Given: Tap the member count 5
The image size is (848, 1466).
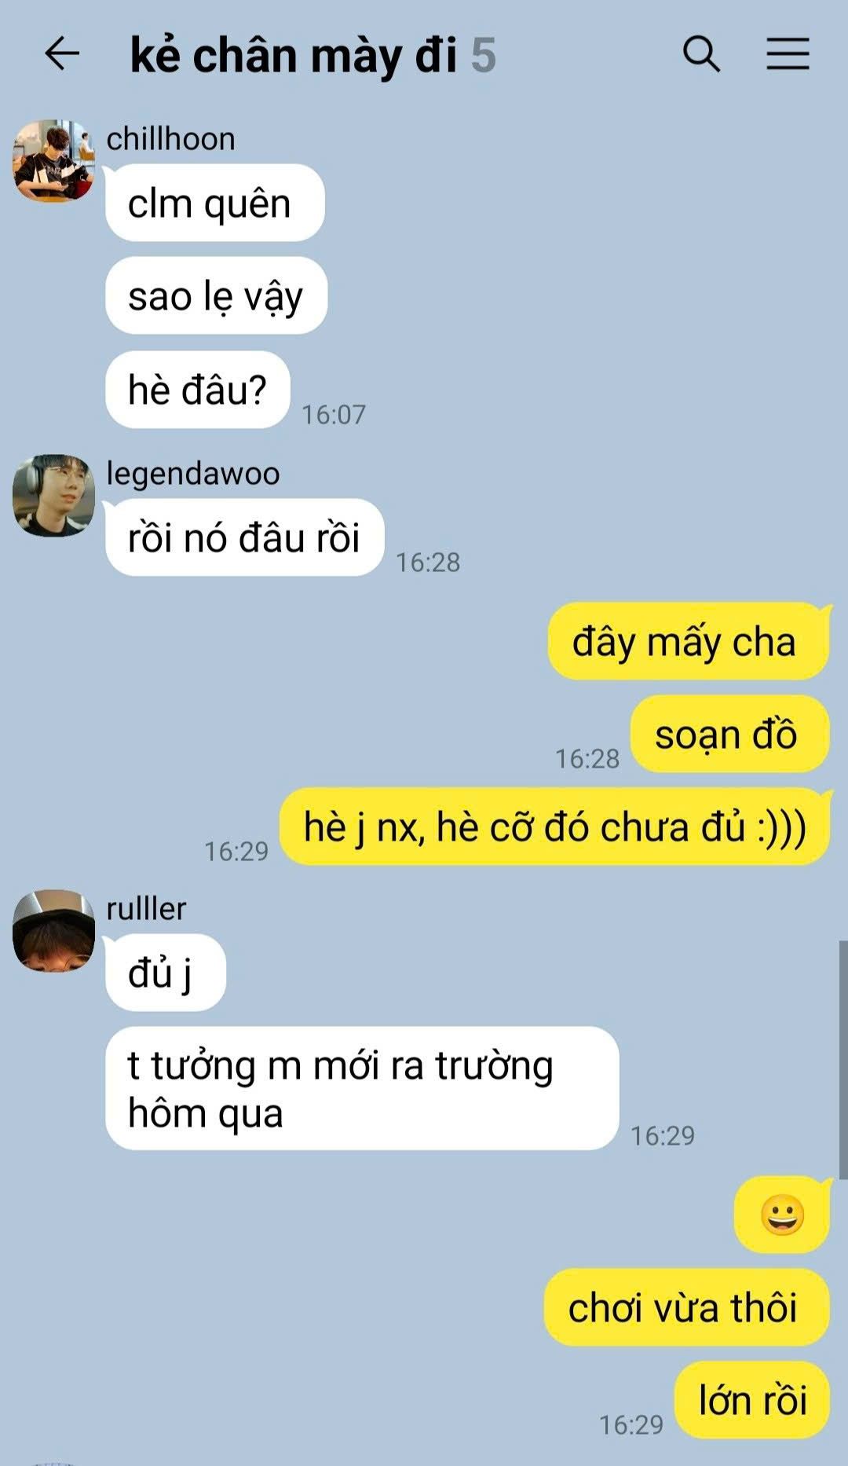Looking at the screenshot, I should 484,56.
